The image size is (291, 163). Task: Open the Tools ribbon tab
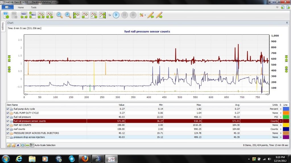[34, 7]
